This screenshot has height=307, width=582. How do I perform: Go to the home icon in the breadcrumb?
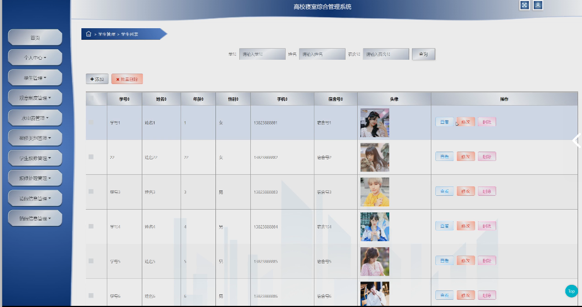(89, 34)
